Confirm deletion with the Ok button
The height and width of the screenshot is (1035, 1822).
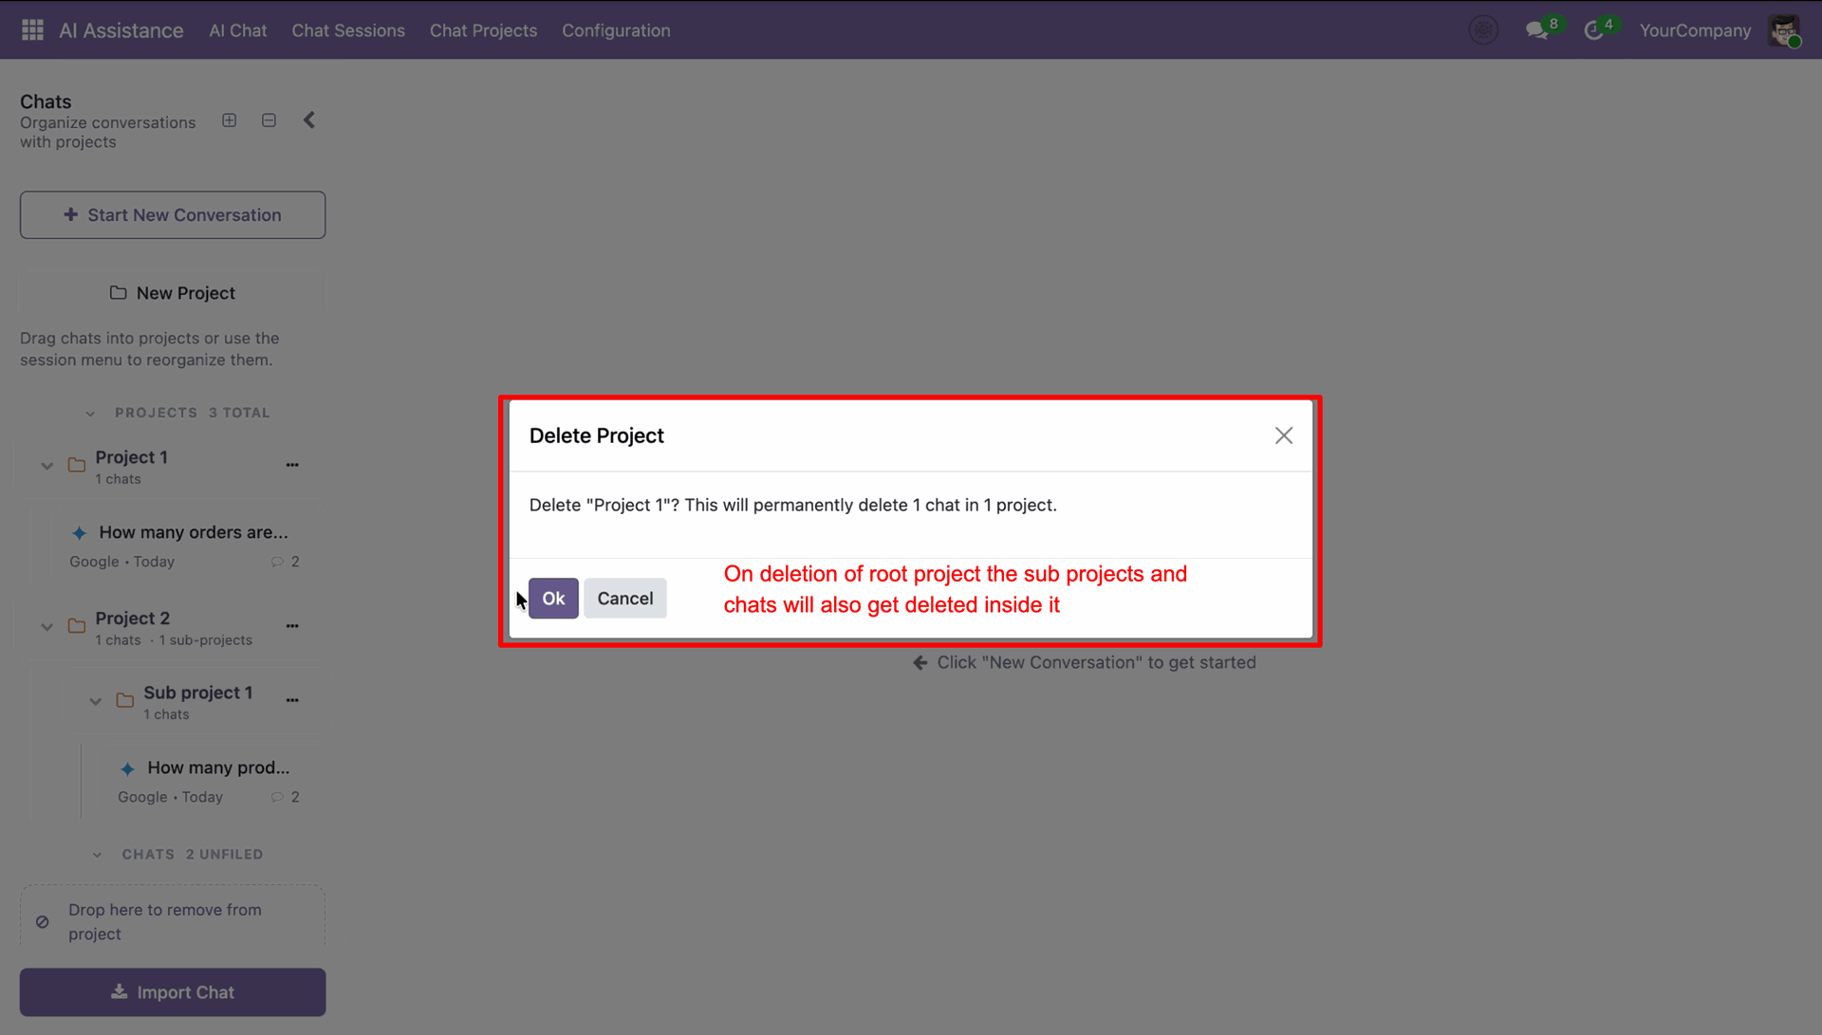click(553, 599)
